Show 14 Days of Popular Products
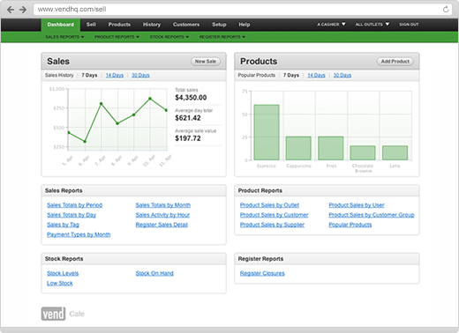The height and width of the screenshot is (333, 459). pyautogui.click(x=316, y=75)
